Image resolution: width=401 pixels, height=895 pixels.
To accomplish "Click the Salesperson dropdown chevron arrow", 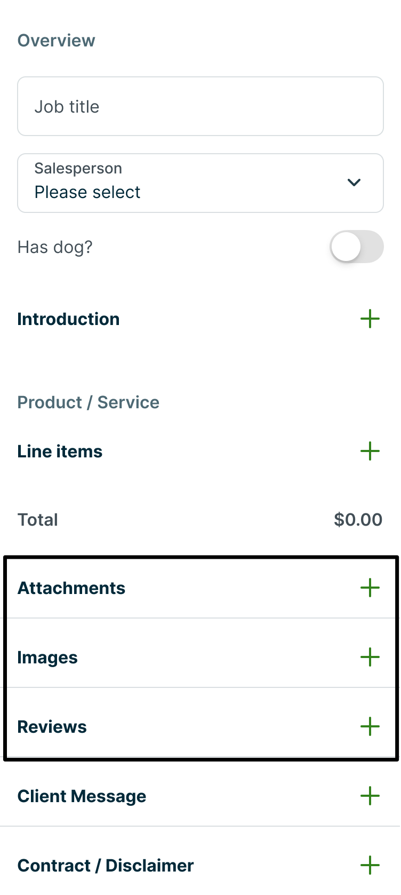I will pos(354,183).
